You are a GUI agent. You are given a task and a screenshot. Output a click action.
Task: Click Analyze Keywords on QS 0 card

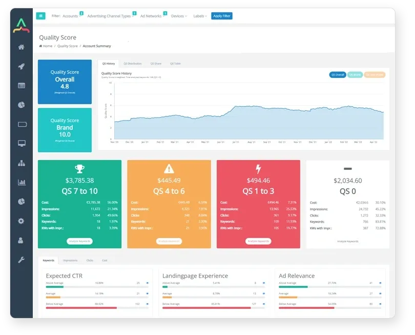point(348,242)
